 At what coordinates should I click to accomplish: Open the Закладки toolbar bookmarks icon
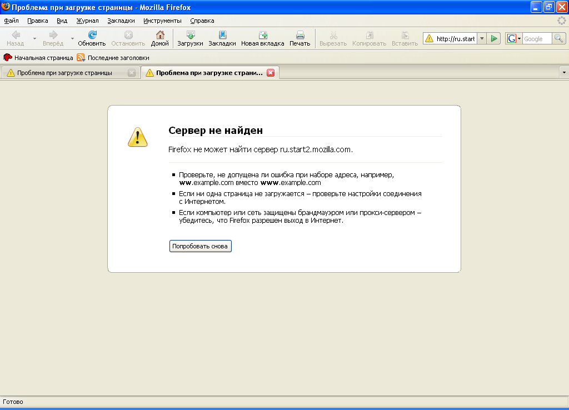coord(222,35)
